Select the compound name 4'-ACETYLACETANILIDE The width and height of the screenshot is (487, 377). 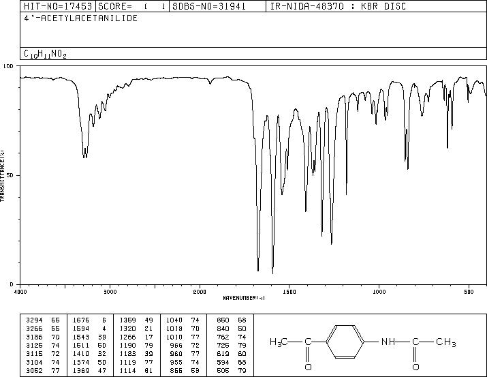[81, 18]
